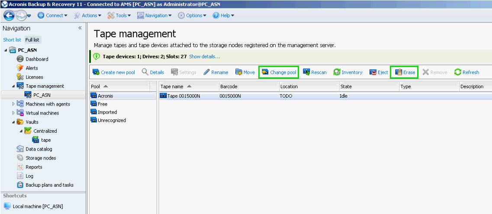Open Backup plans and tasks
Viewport: 492px width, 214px height.
(45, 185)
